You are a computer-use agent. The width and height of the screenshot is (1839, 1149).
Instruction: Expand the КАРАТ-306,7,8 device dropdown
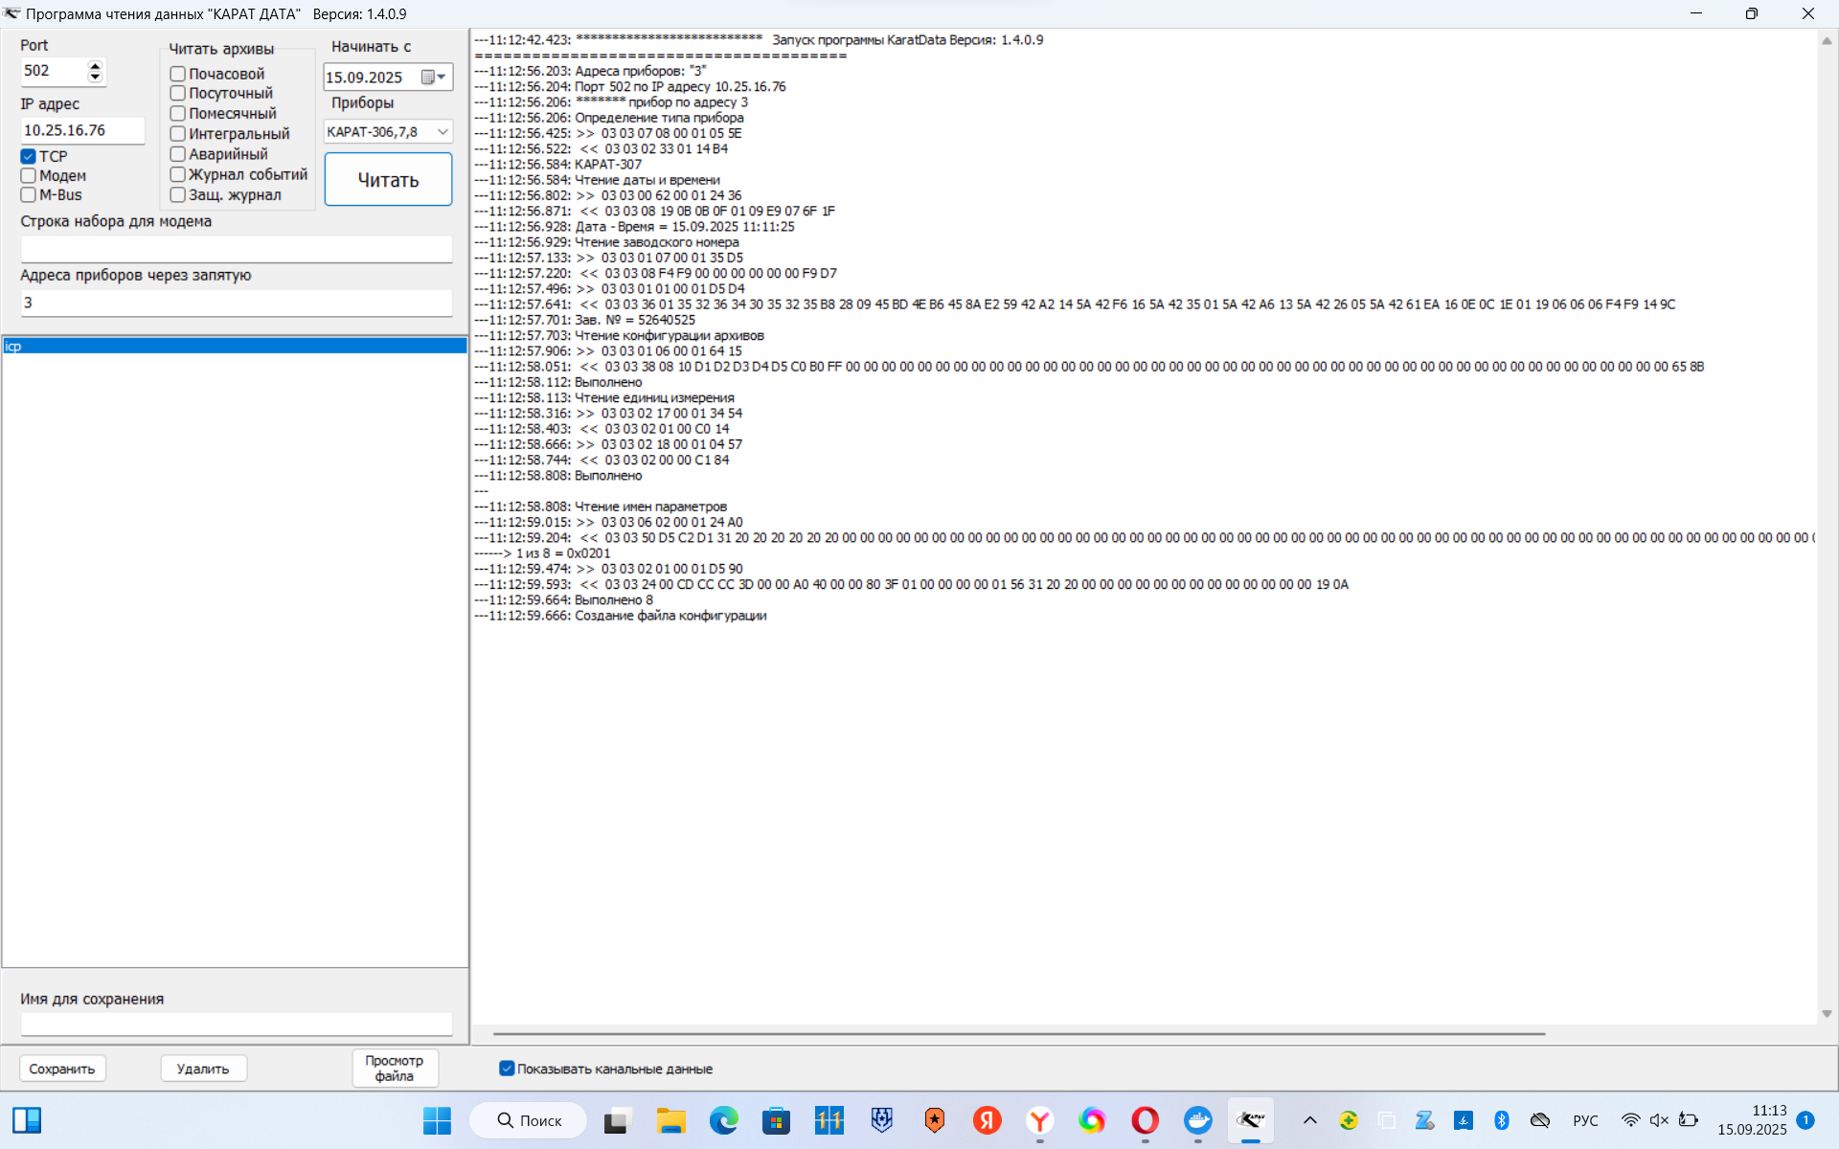point(443,132)
